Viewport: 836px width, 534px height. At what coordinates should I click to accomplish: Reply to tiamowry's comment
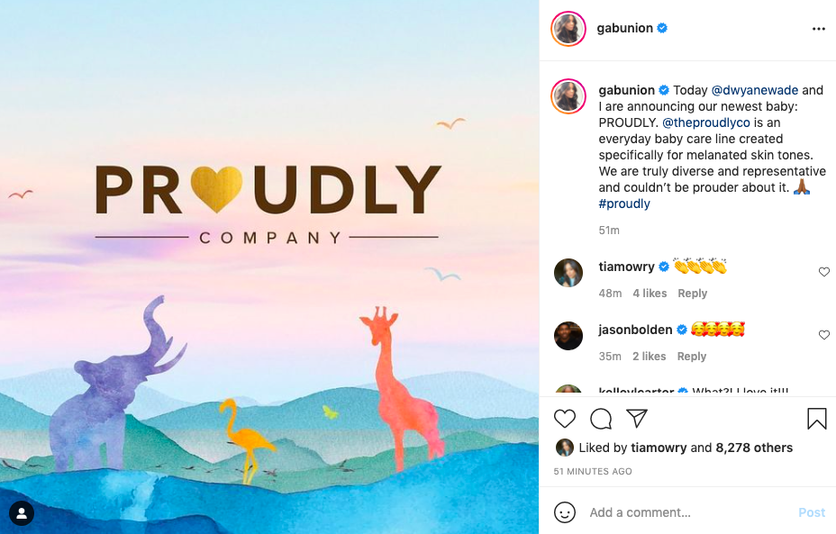pos(693,293)
